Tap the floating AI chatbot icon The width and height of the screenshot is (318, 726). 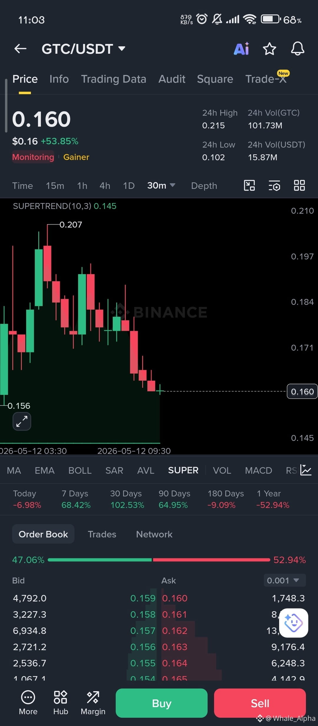coord(294,623)
